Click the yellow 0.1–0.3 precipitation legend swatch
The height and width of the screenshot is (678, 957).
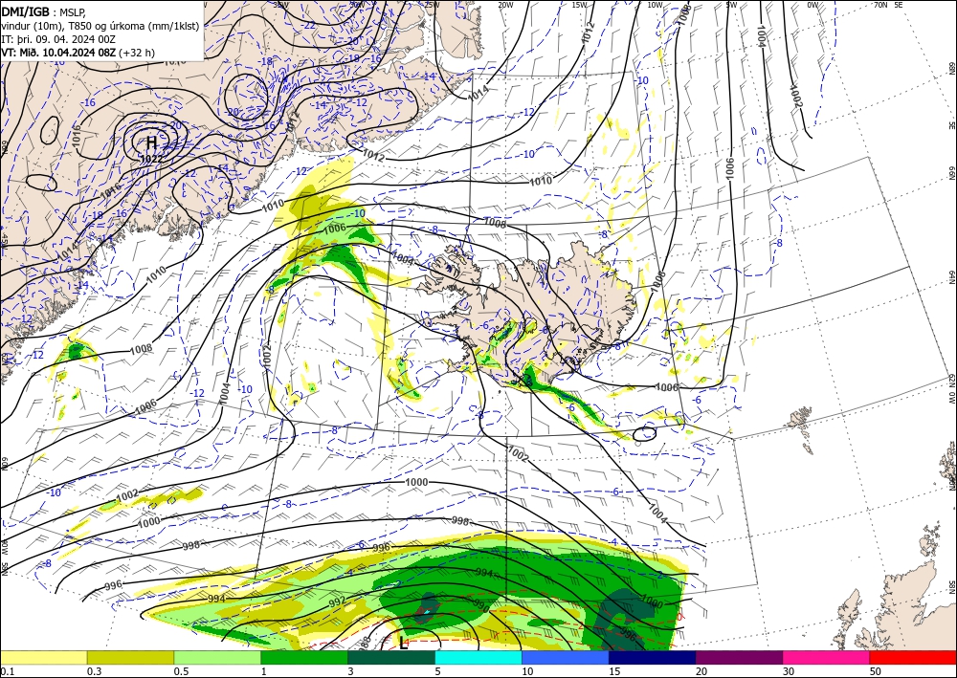[x=43, y=657]
